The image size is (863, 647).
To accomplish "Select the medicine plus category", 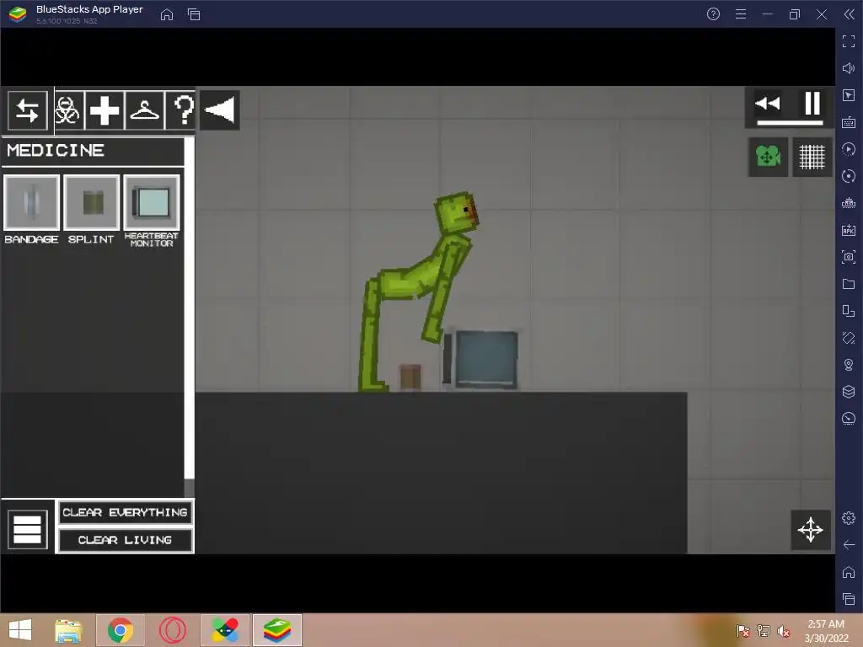I will point(104,110).
